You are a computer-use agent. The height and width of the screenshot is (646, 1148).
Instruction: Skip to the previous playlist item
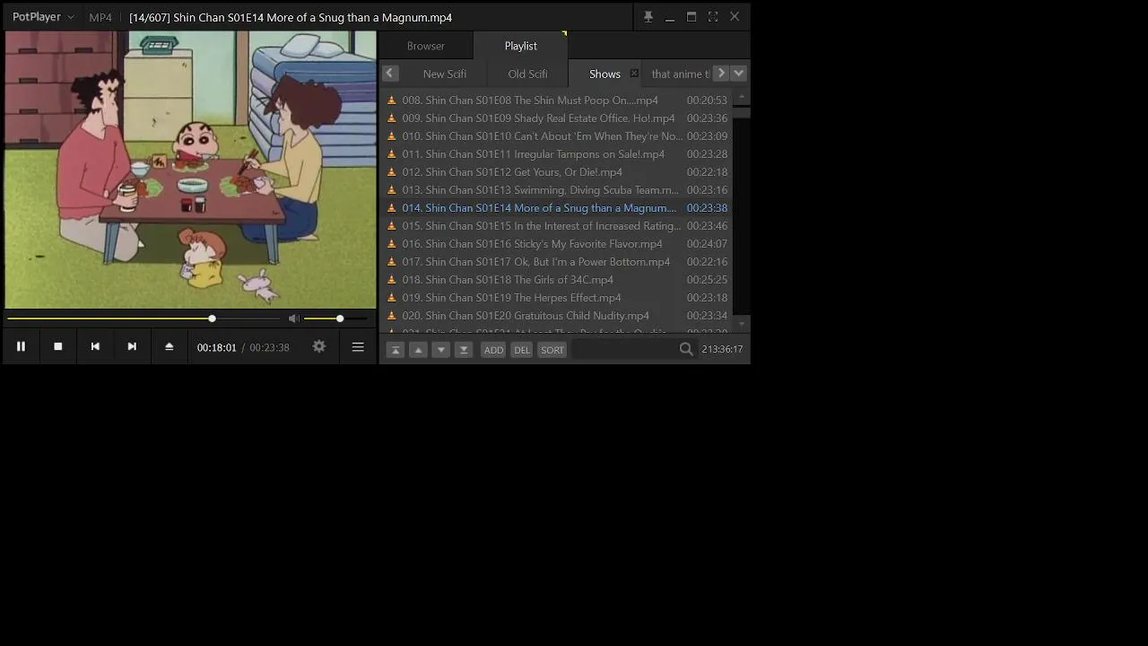95,346
